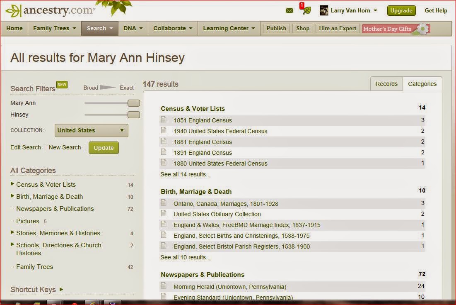Click the Hinsey exactness slider handle

pyautogui.click(x=133, y=115)
